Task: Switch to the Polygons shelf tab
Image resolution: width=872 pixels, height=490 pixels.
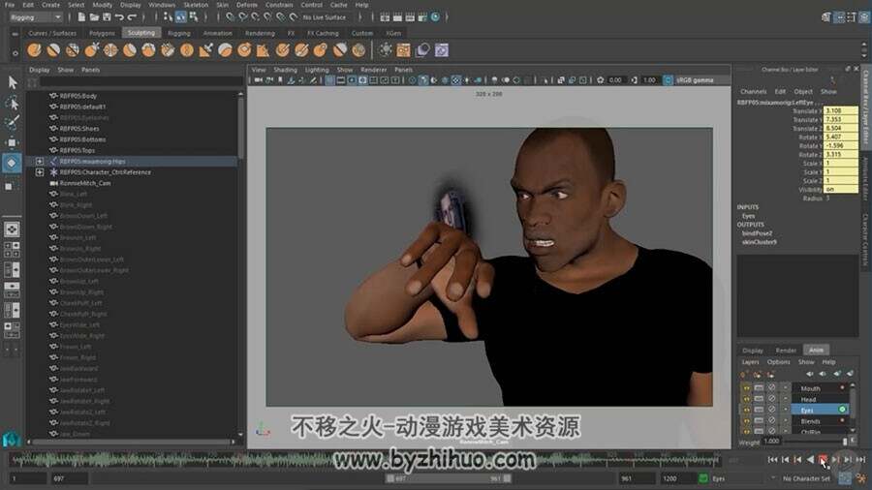Action: click(x=103, y=33)
